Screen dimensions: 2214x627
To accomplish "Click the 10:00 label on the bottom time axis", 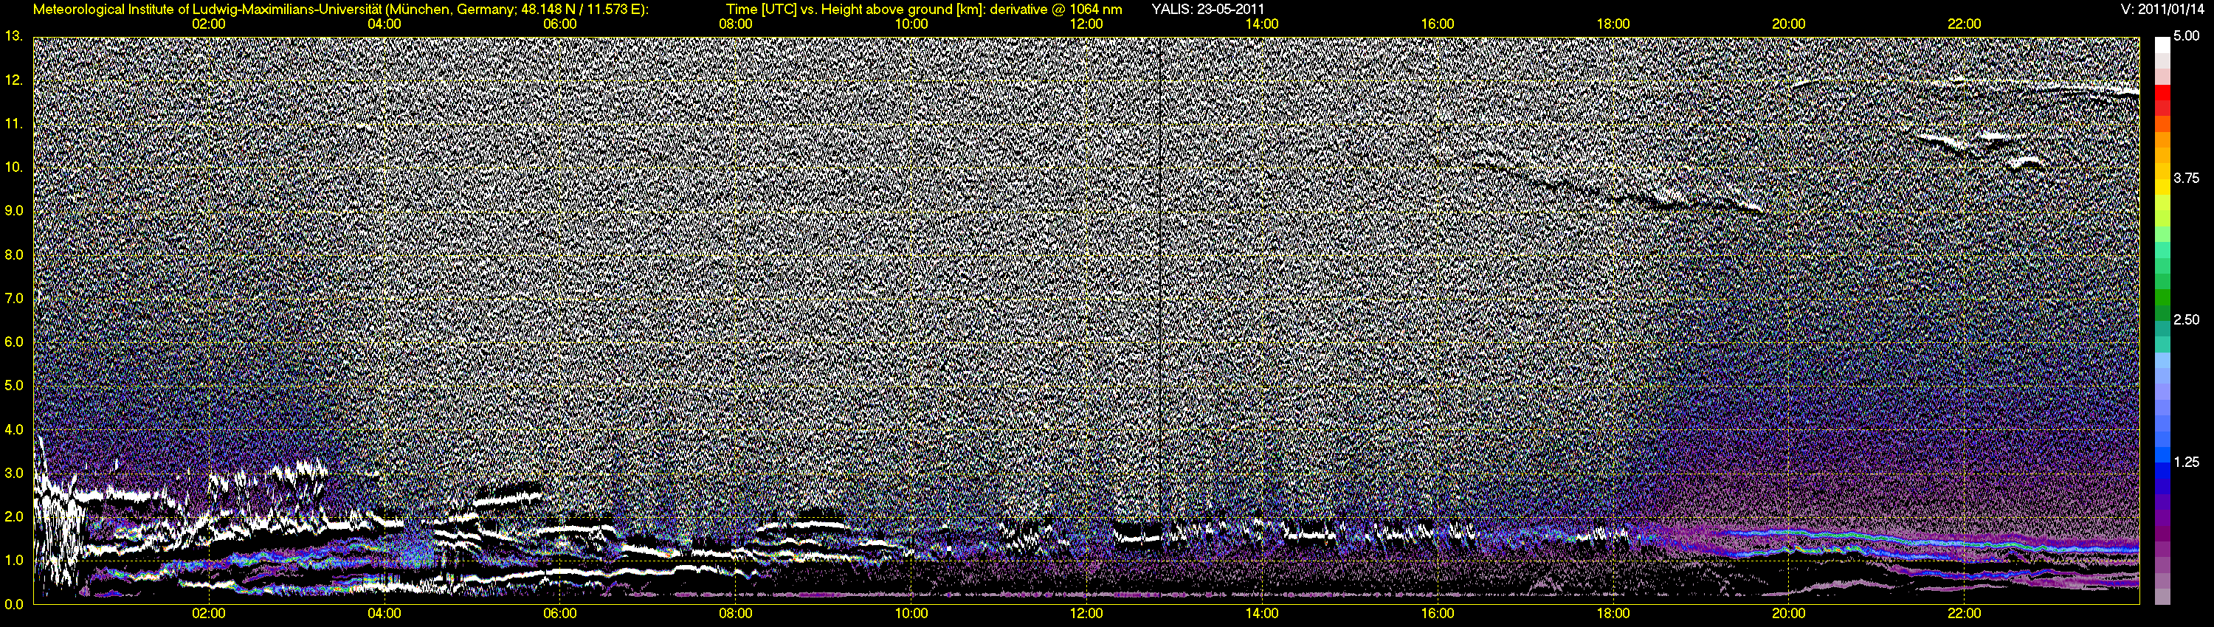I will pos(911,613).
